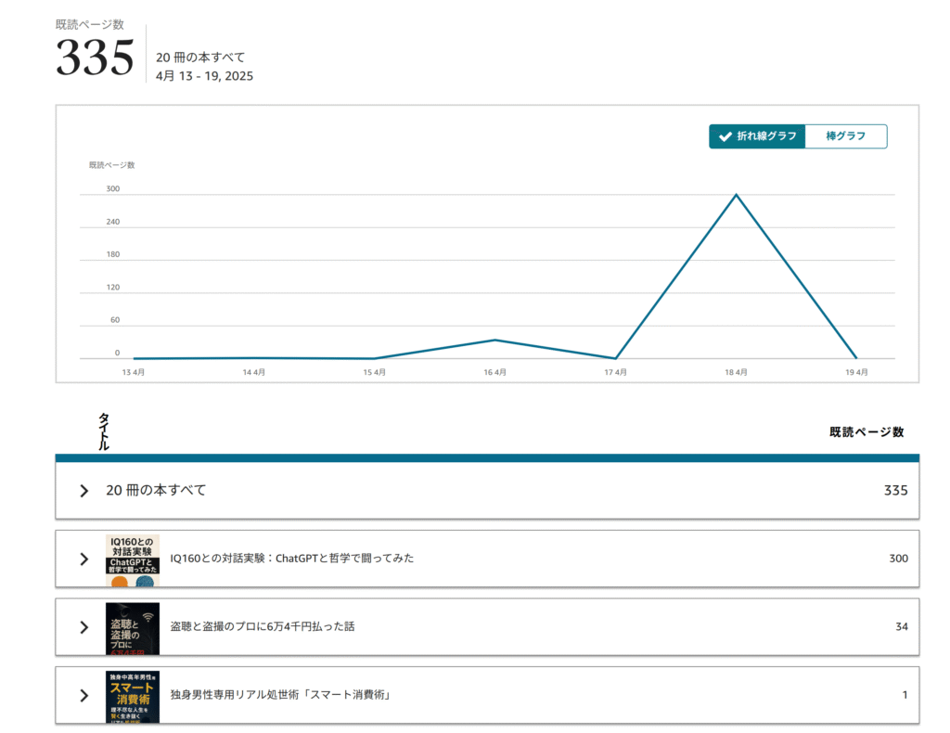Image resolution: width=950 pixels, height=733 pixels.
Task: Click the 既読ページ数 table column header
Action: (x=867, y=432)
